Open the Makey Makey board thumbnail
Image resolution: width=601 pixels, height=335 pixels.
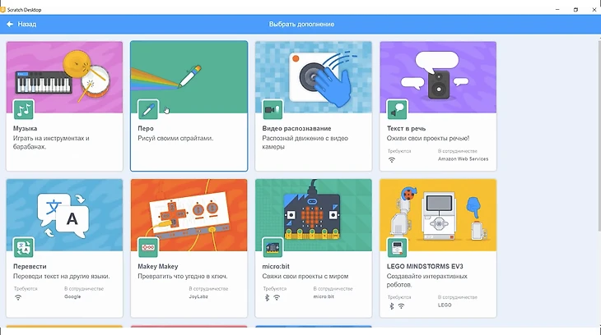[189, 215]
